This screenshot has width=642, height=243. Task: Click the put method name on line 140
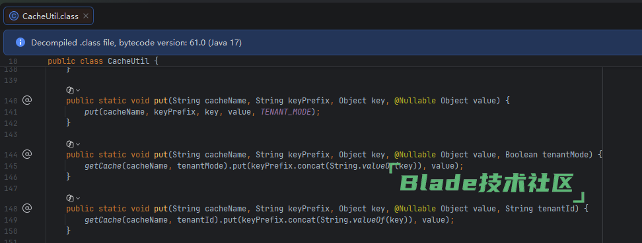[x=161, y=101]
